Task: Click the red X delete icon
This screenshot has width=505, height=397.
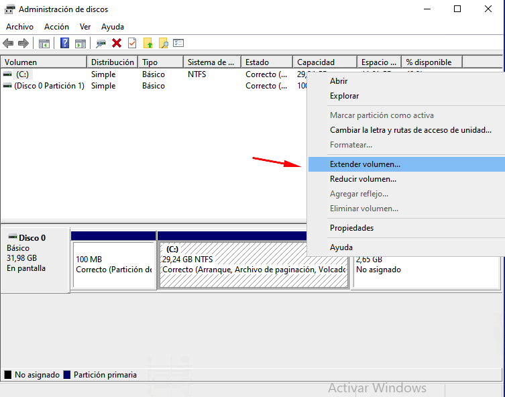Action: pos(117,43)
